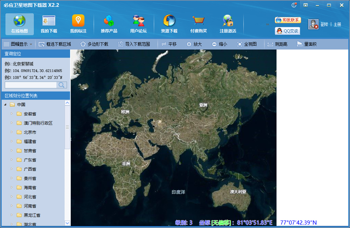Open the 图幅显示 dropdown menu

click(18, 44)
